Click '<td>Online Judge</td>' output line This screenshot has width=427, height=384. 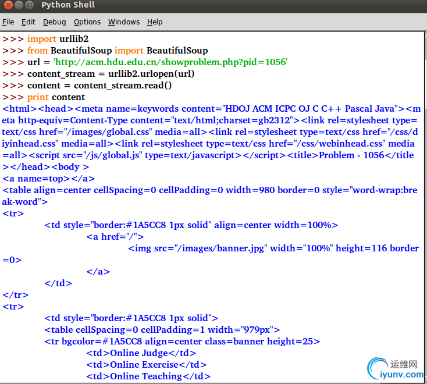(x=141, y=353)
